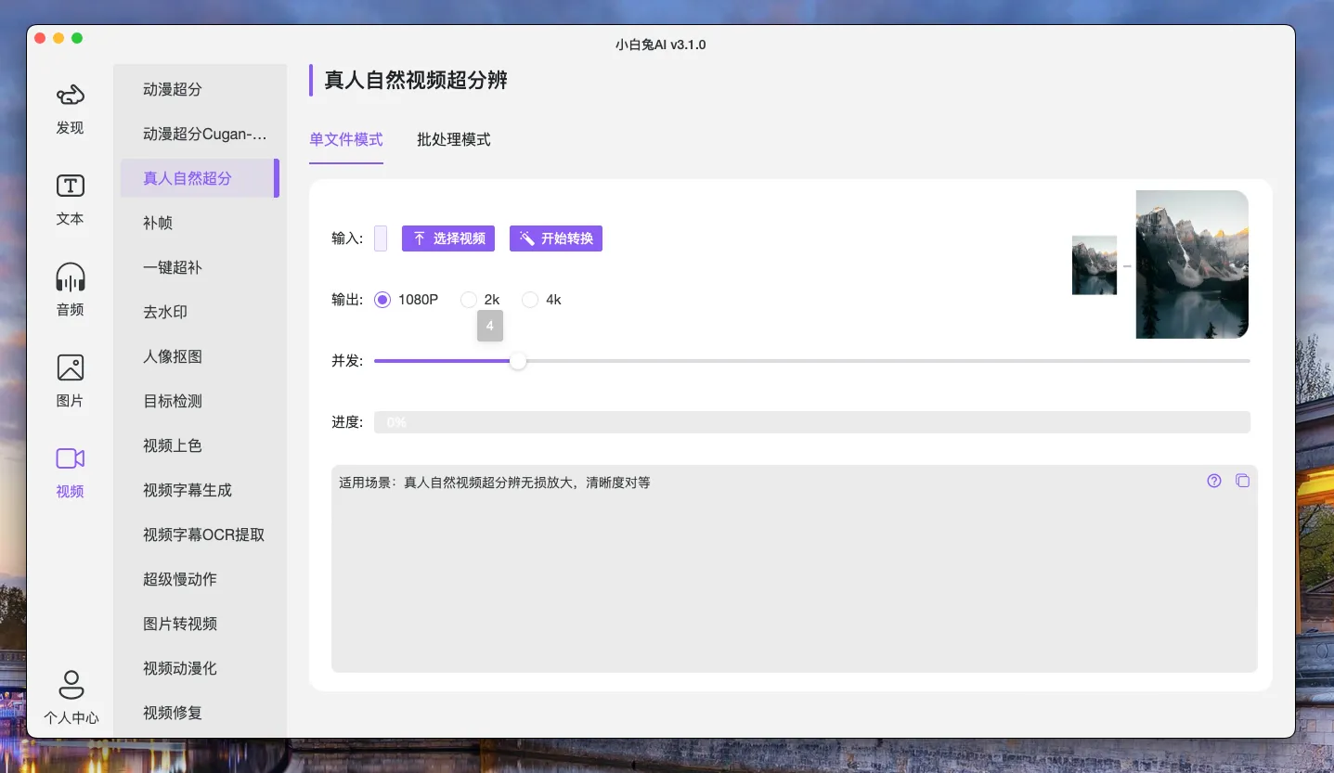This screenshot has width=1334, height=773.
Task: Click the help question mark icon
Action: 1214,481
